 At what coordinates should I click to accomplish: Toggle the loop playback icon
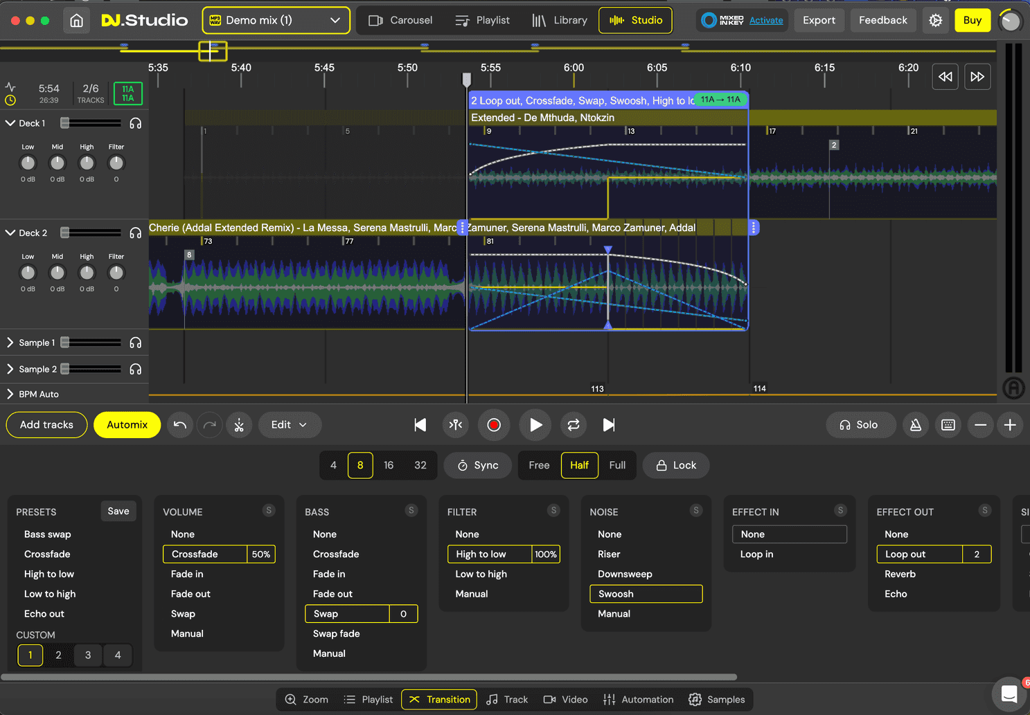pyautogui.click(x=573, y=425)
